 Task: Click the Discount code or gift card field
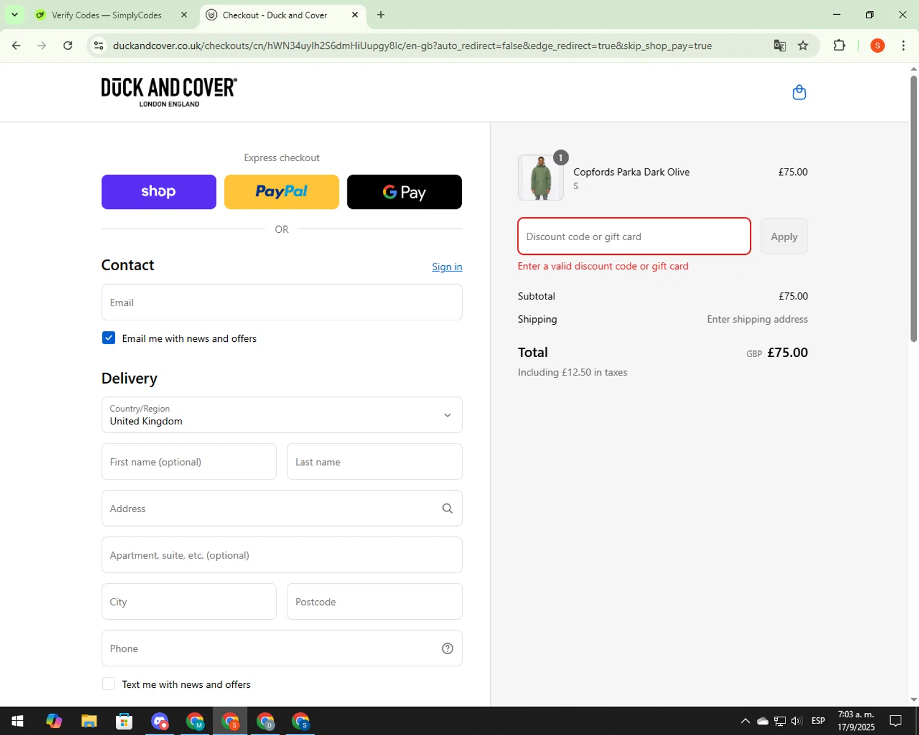point(634,236)
